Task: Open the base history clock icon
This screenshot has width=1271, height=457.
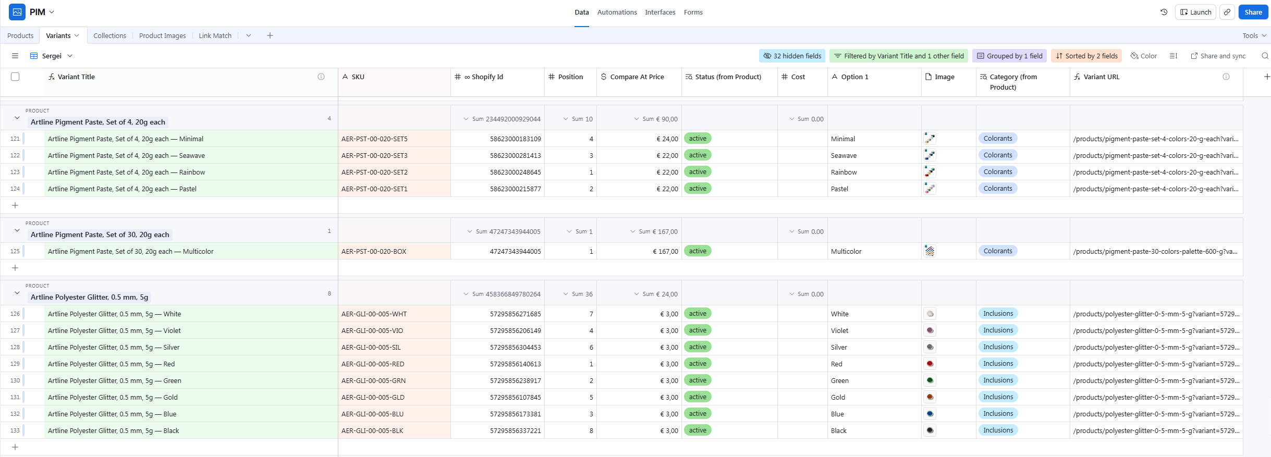Action: (1164, 12)
